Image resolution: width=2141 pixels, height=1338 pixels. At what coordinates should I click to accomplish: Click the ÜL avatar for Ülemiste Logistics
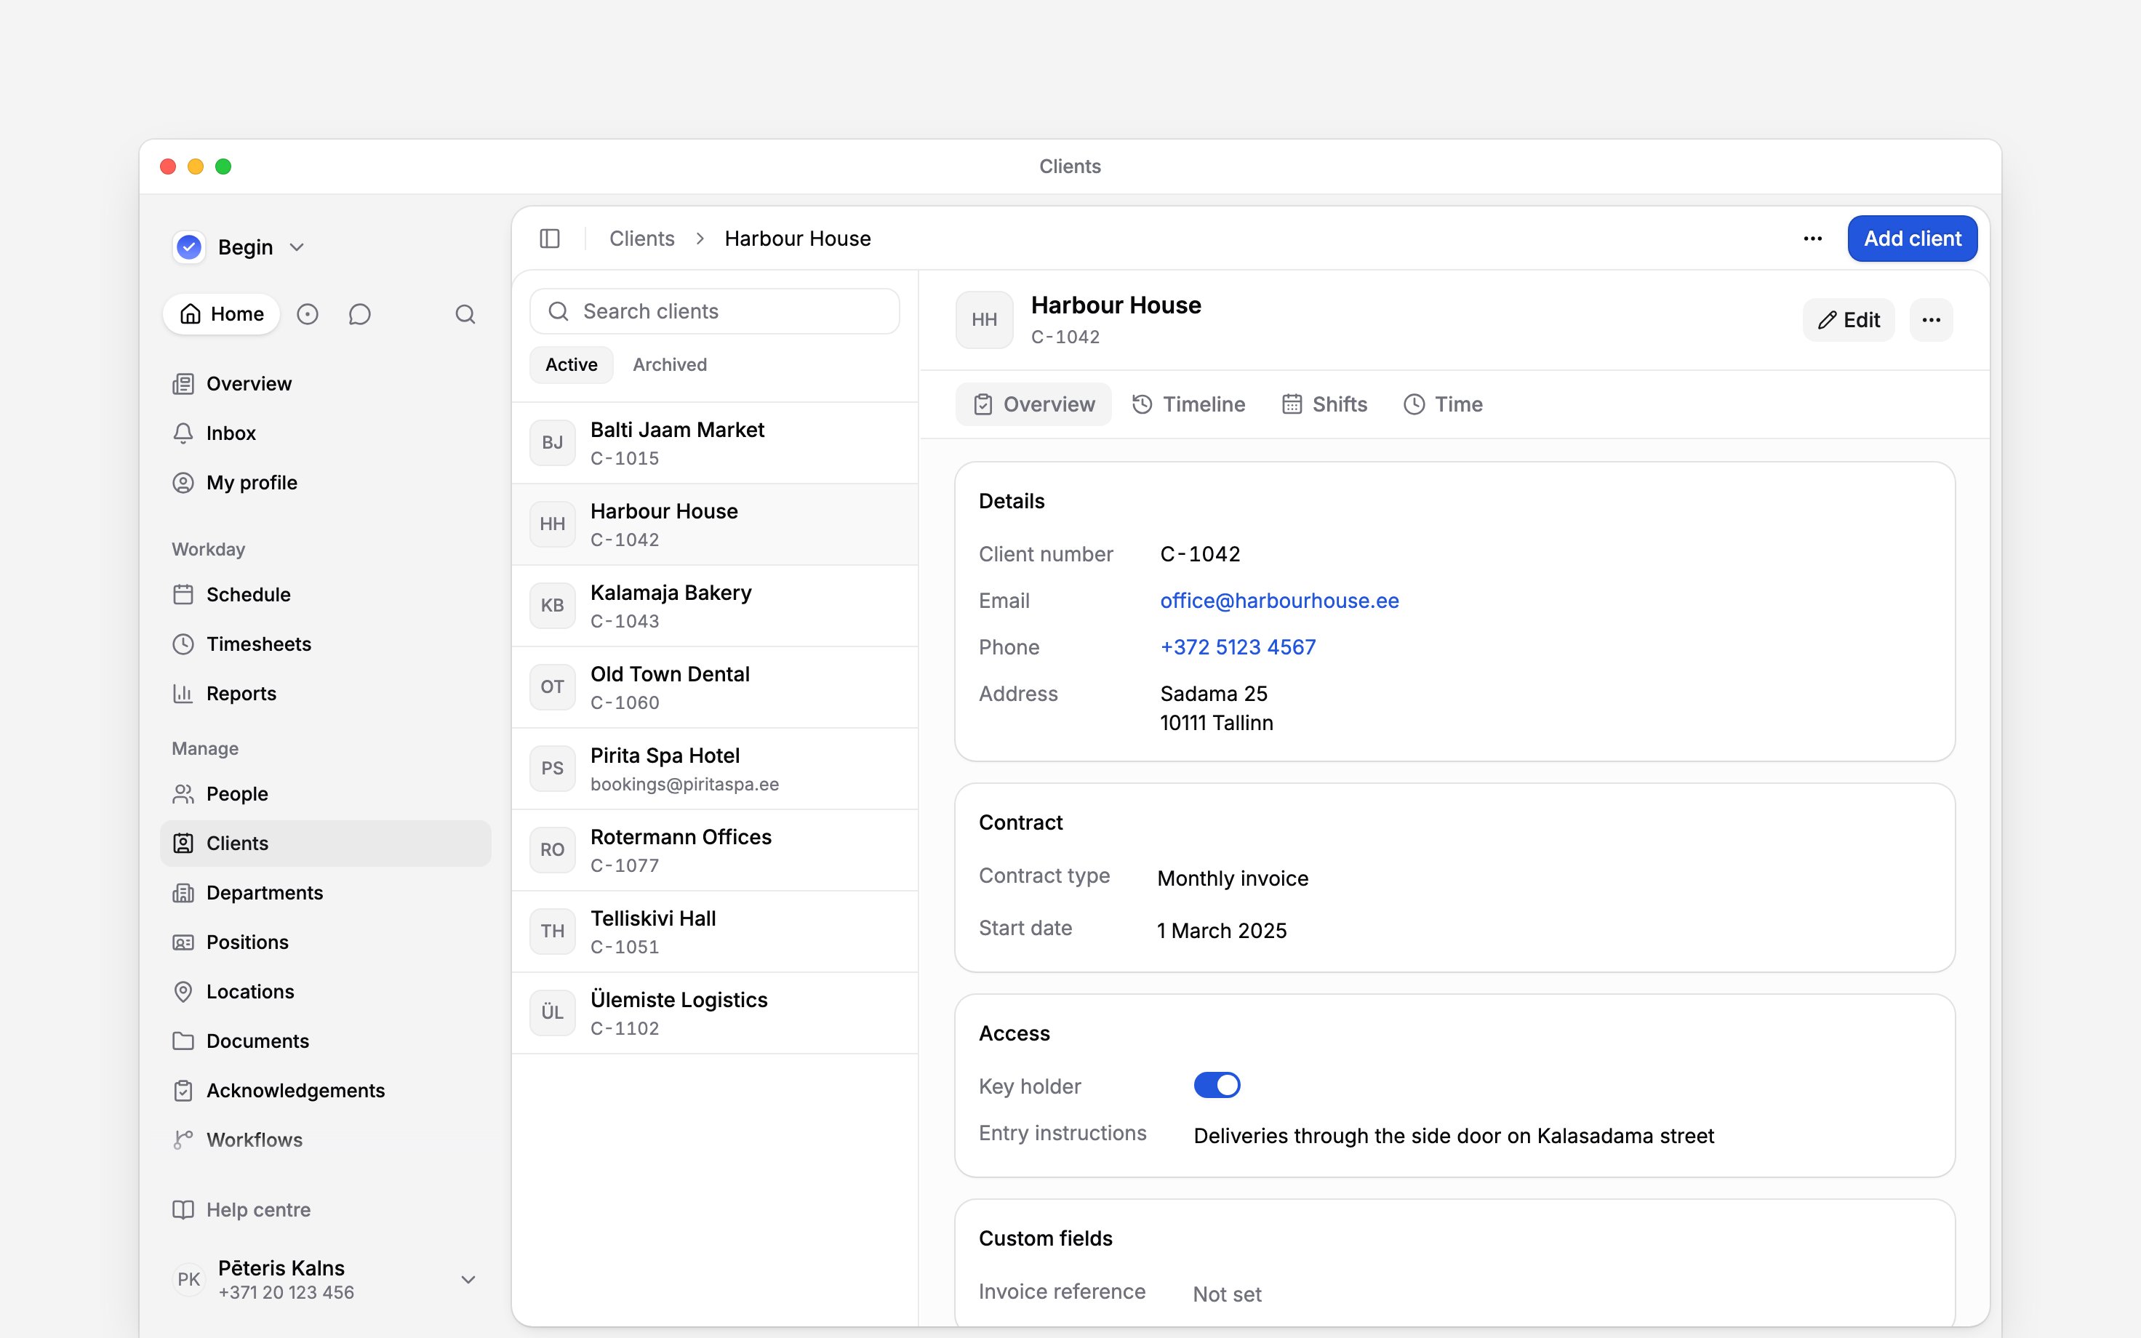coord(552,1012)
